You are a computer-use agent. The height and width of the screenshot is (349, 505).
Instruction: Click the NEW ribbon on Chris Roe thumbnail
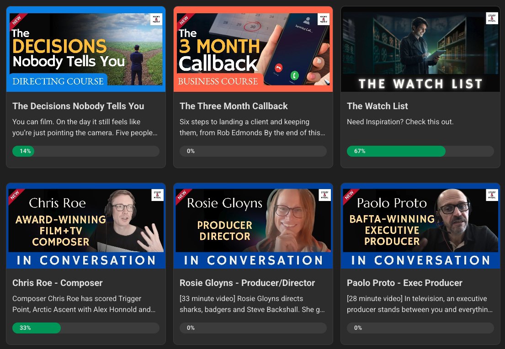click(x=15, y=195)
